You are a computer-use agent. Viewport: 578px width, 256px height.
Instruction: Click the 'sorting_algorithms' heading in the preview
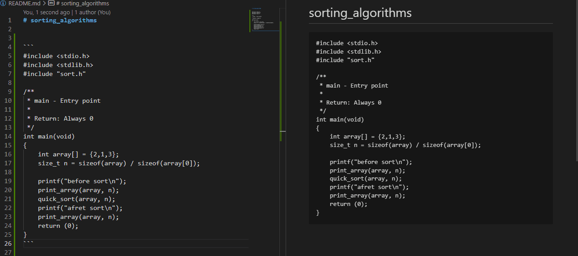click(360, 13)
